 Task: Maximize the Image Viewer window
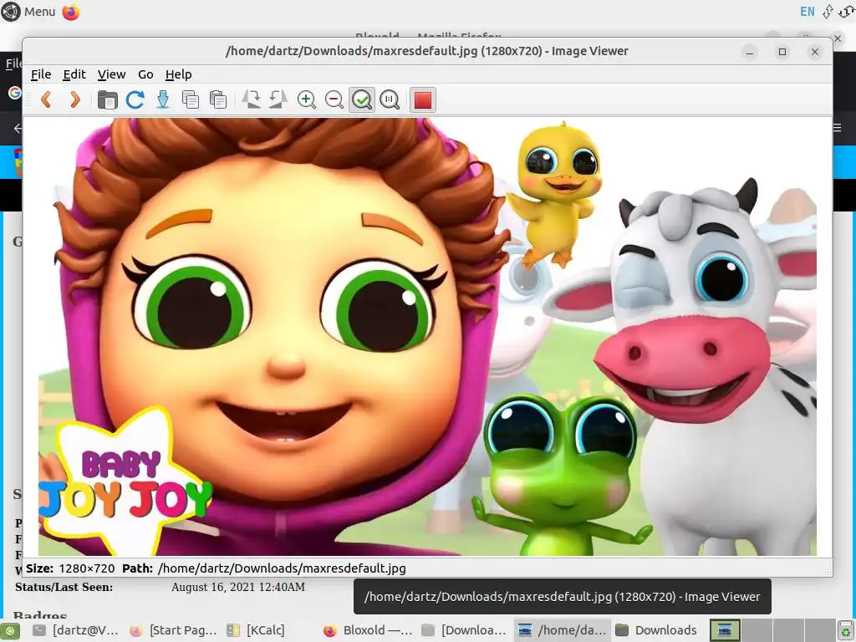(782, 52)
